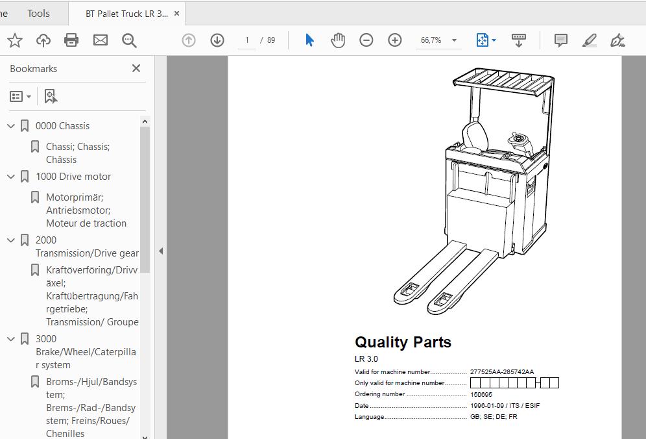Click bookmark icon beside 3000 Brake/Wheel
Viewport: 646px width, 439px height.
25,339
